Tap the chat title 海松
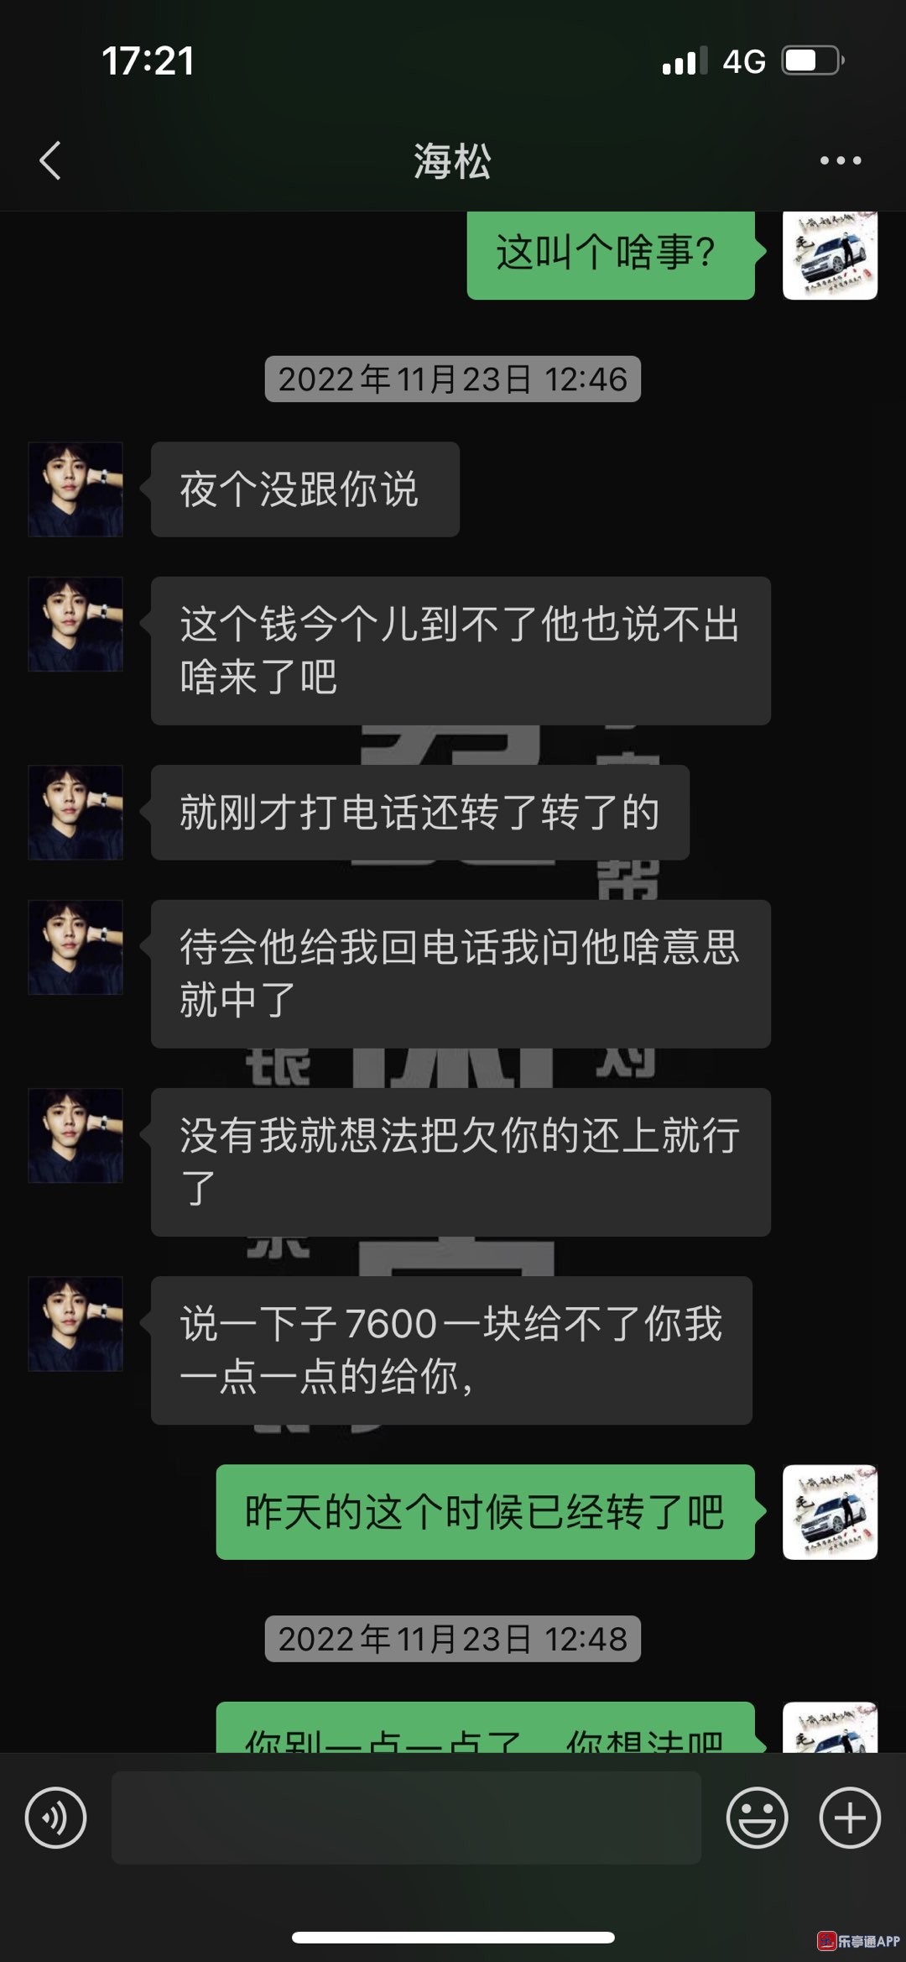Image resolution: width=906 pixels, height=1962 pixels. [452, 160]
